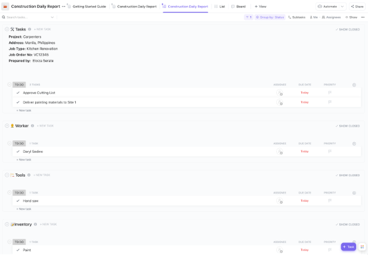
Task: Collapse the Inventory list section
Action: tap(7, 224)
